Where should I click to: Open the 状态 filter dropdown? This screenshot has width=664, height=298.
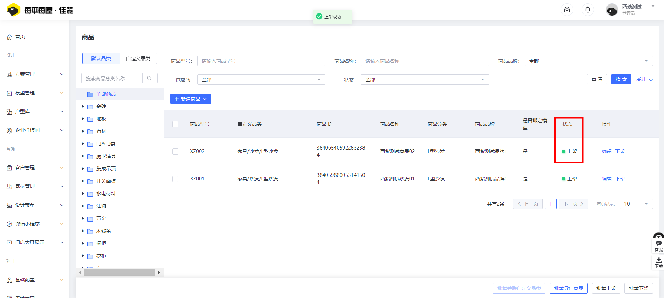(425, 80)
